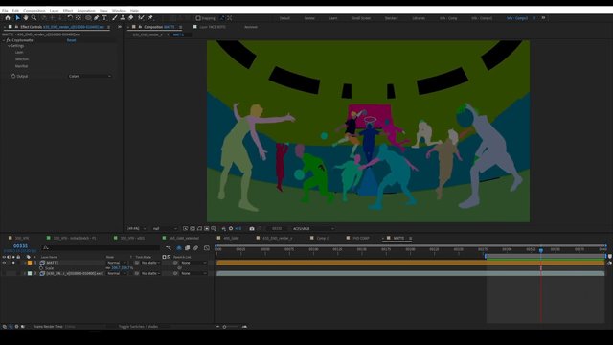Viewport: 613px width, 345px height.
Task: Toggle visibility eye of MATTE layer
Action: click(x=4, y=263)
